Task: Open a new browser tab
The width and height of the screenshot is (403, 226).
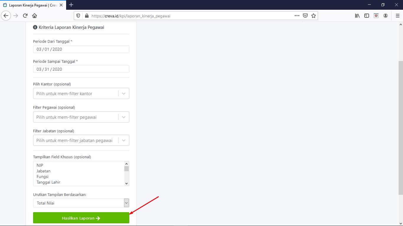Action: (71, 5)
